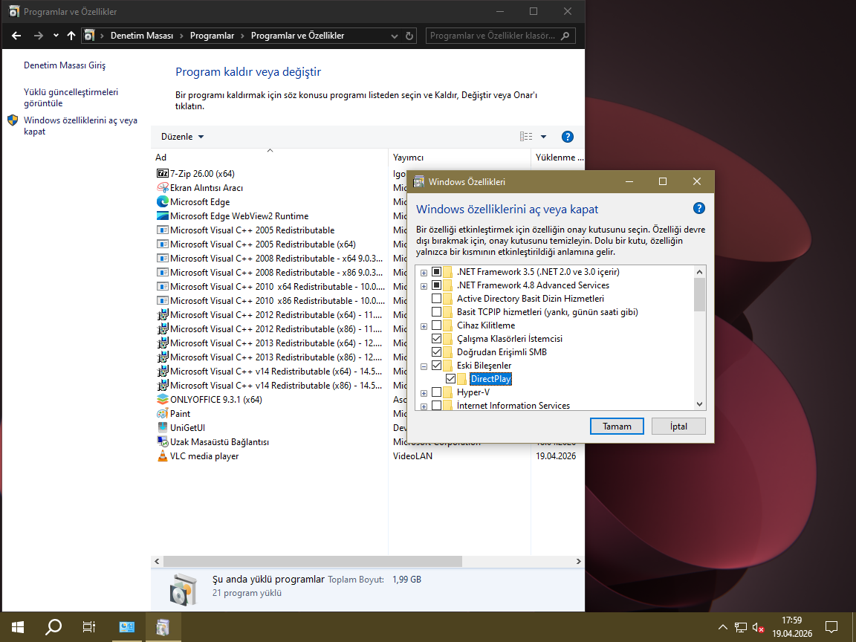Click Visual C++ 2012 Redistributable (x64) icon
Screen dimensions: 856x642
click(x=163, y=315)
